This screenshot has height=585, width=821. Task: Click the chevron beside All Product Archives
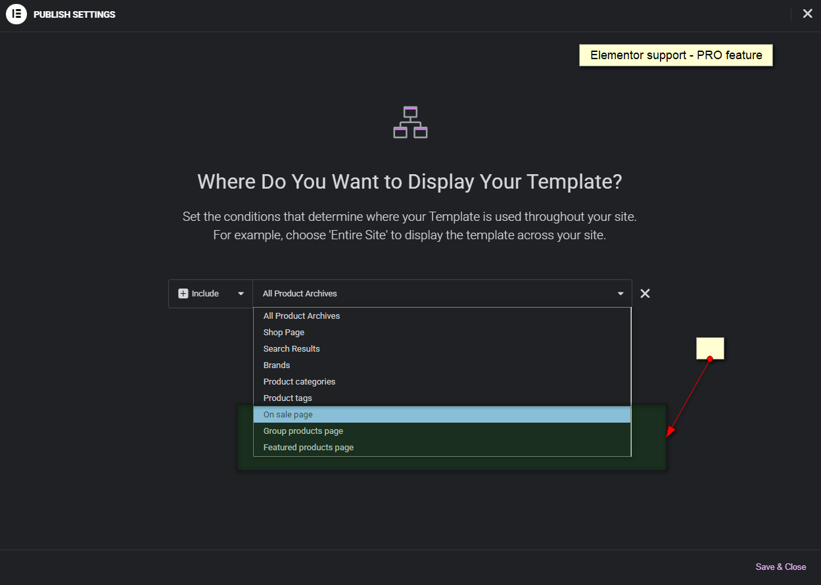tap(620, 293)
